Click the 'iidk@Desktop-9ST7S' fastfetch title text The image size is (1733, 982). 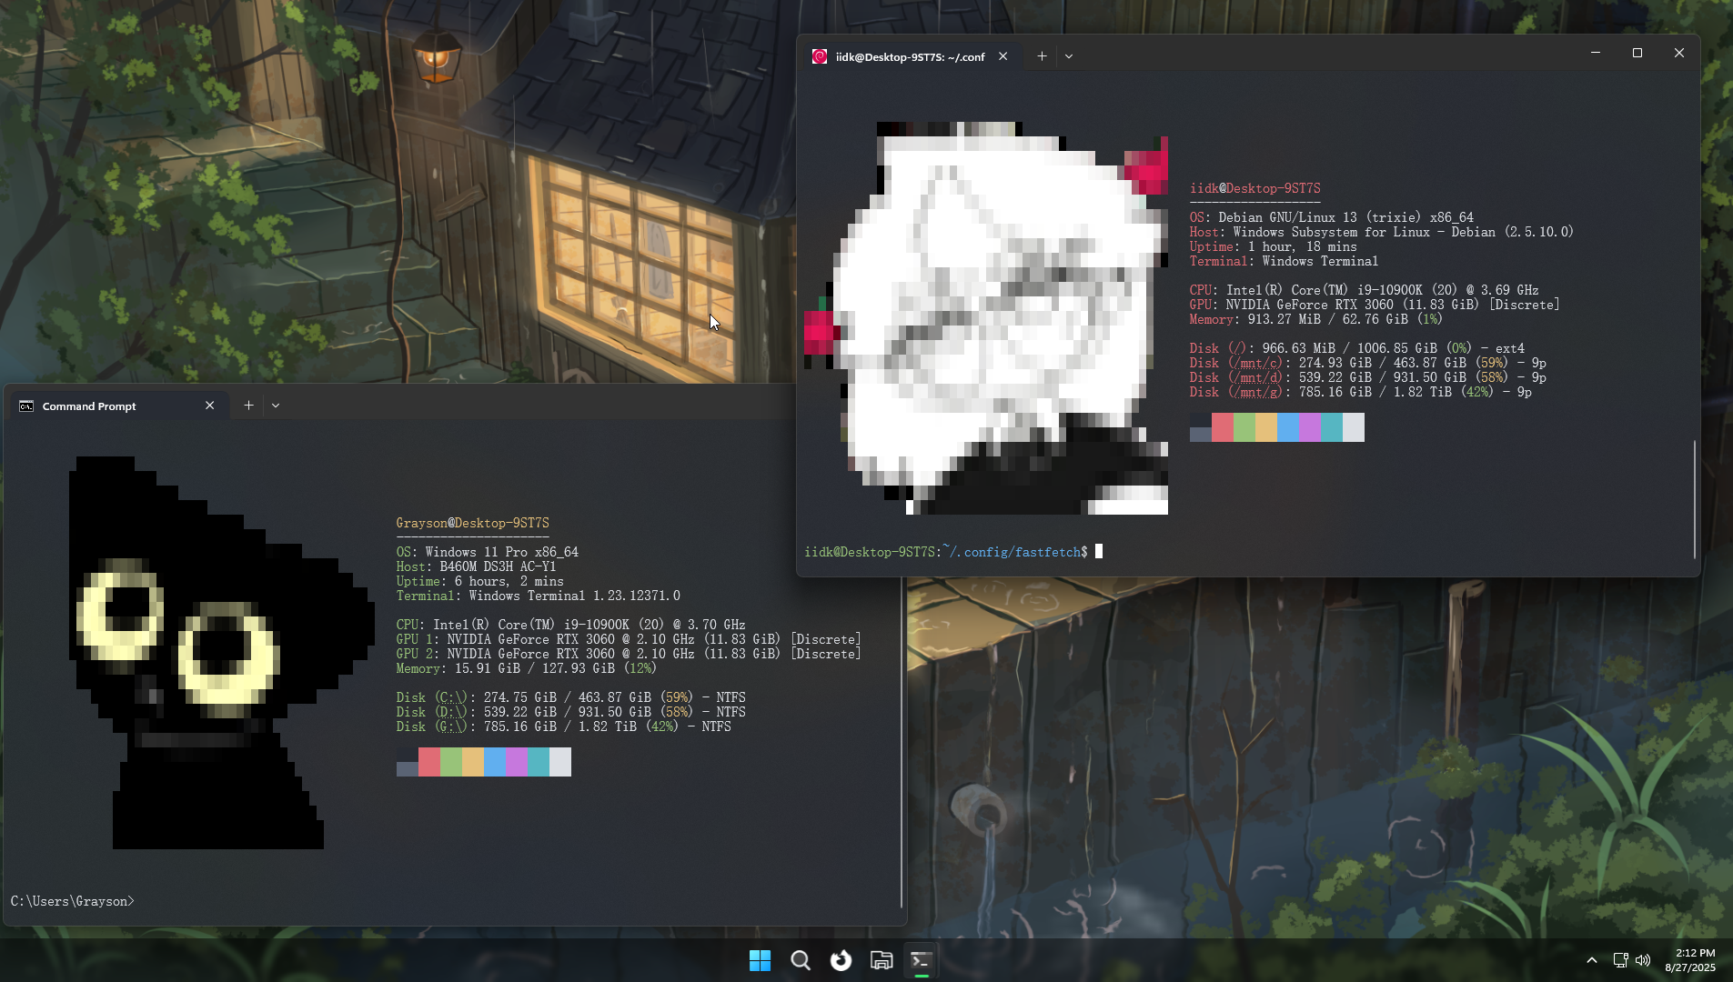1255,188
